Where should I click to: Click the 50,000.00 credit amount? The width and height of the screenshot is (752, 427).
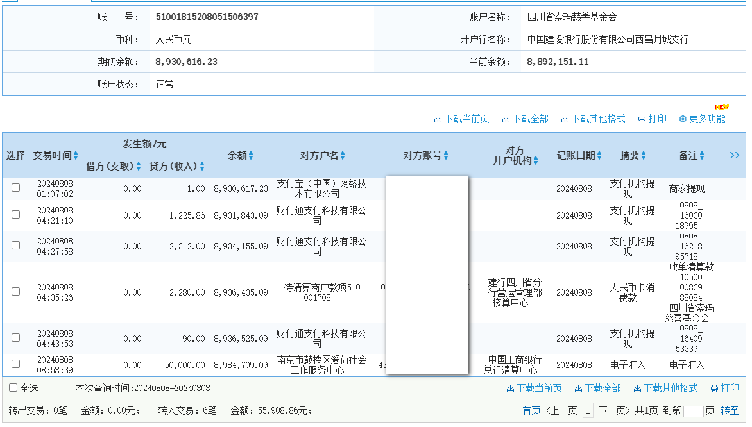[x=185, y=365]
